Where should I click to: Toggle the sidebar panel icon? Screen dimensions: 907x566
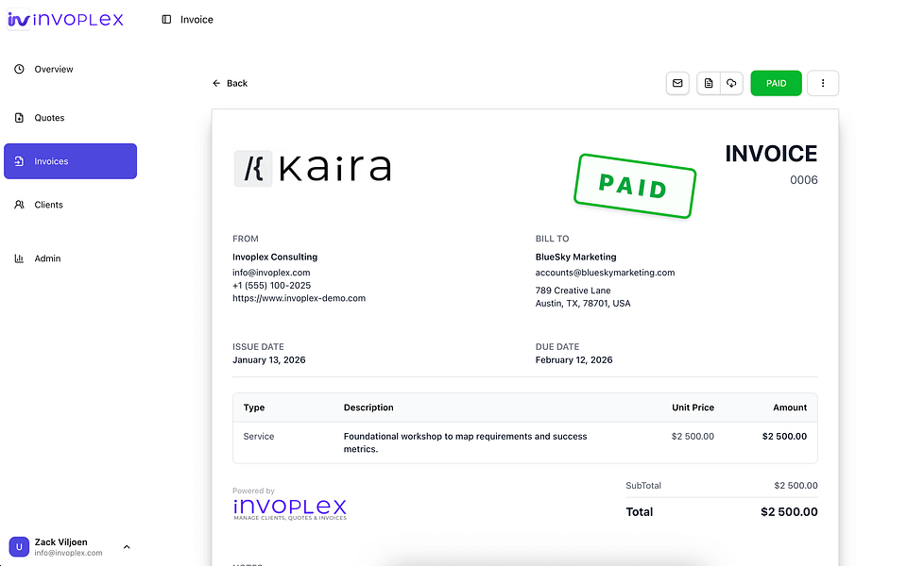(166, 20)
